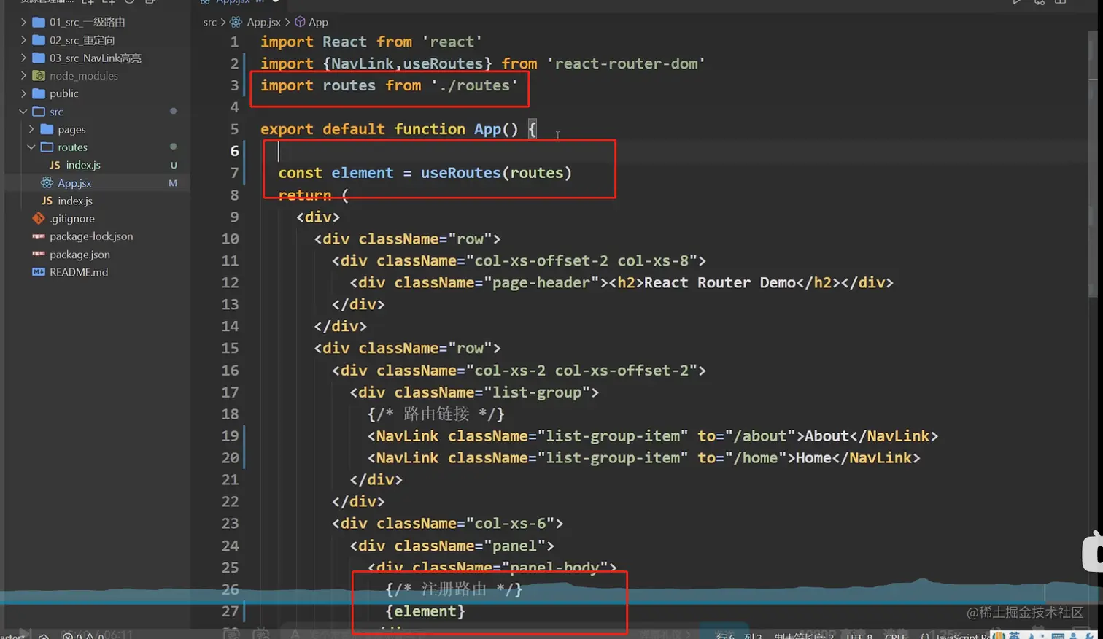
Task: Click the React icon beside App.jsx in explorer
Action: pos(47,183)
